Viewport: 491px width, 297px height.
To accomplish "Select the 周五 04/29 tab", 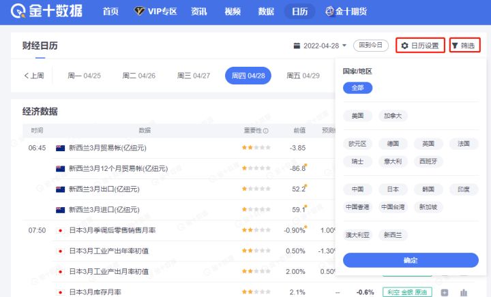I will 303,76.
